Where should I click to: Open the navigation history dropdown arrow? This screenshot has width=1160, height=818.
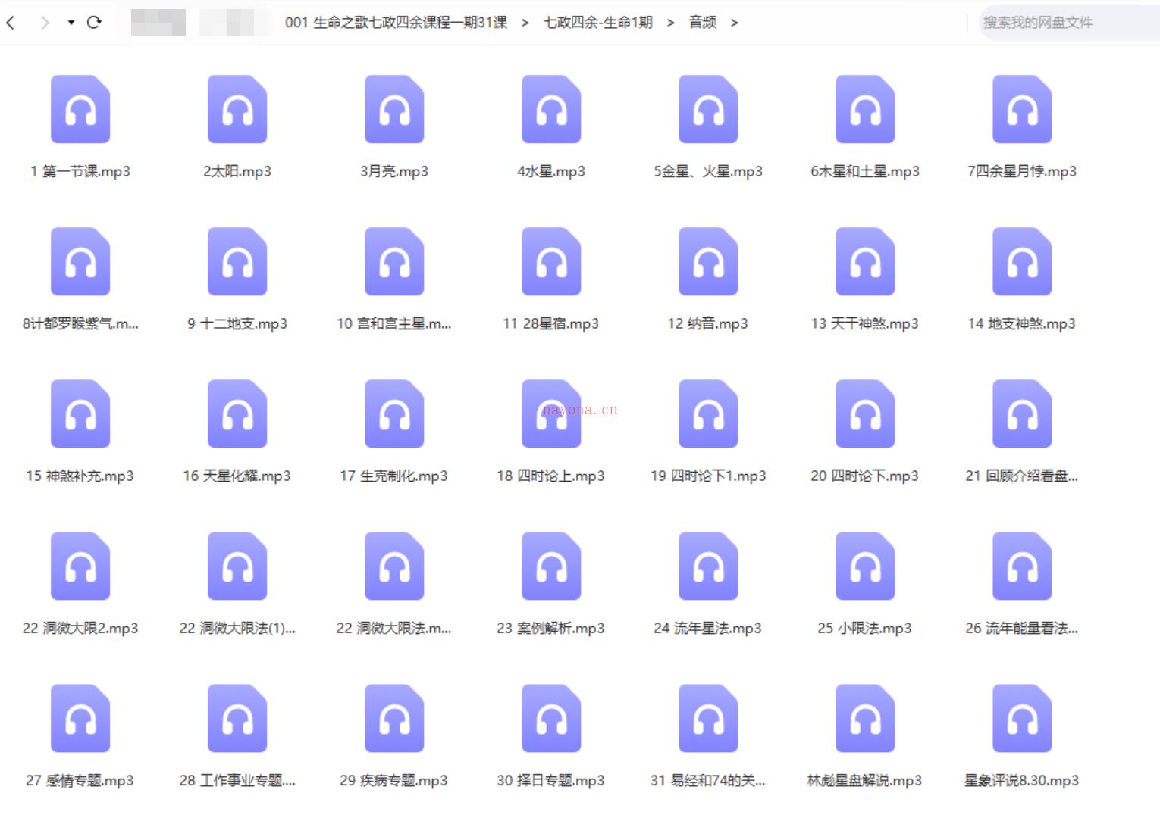[71, 23]
